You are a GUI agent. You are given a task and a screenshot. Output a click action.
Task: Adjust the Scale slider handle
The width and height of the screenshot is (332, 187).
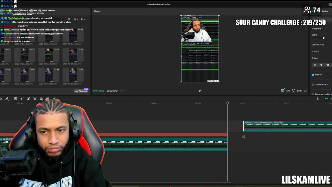tap(323, 38)
